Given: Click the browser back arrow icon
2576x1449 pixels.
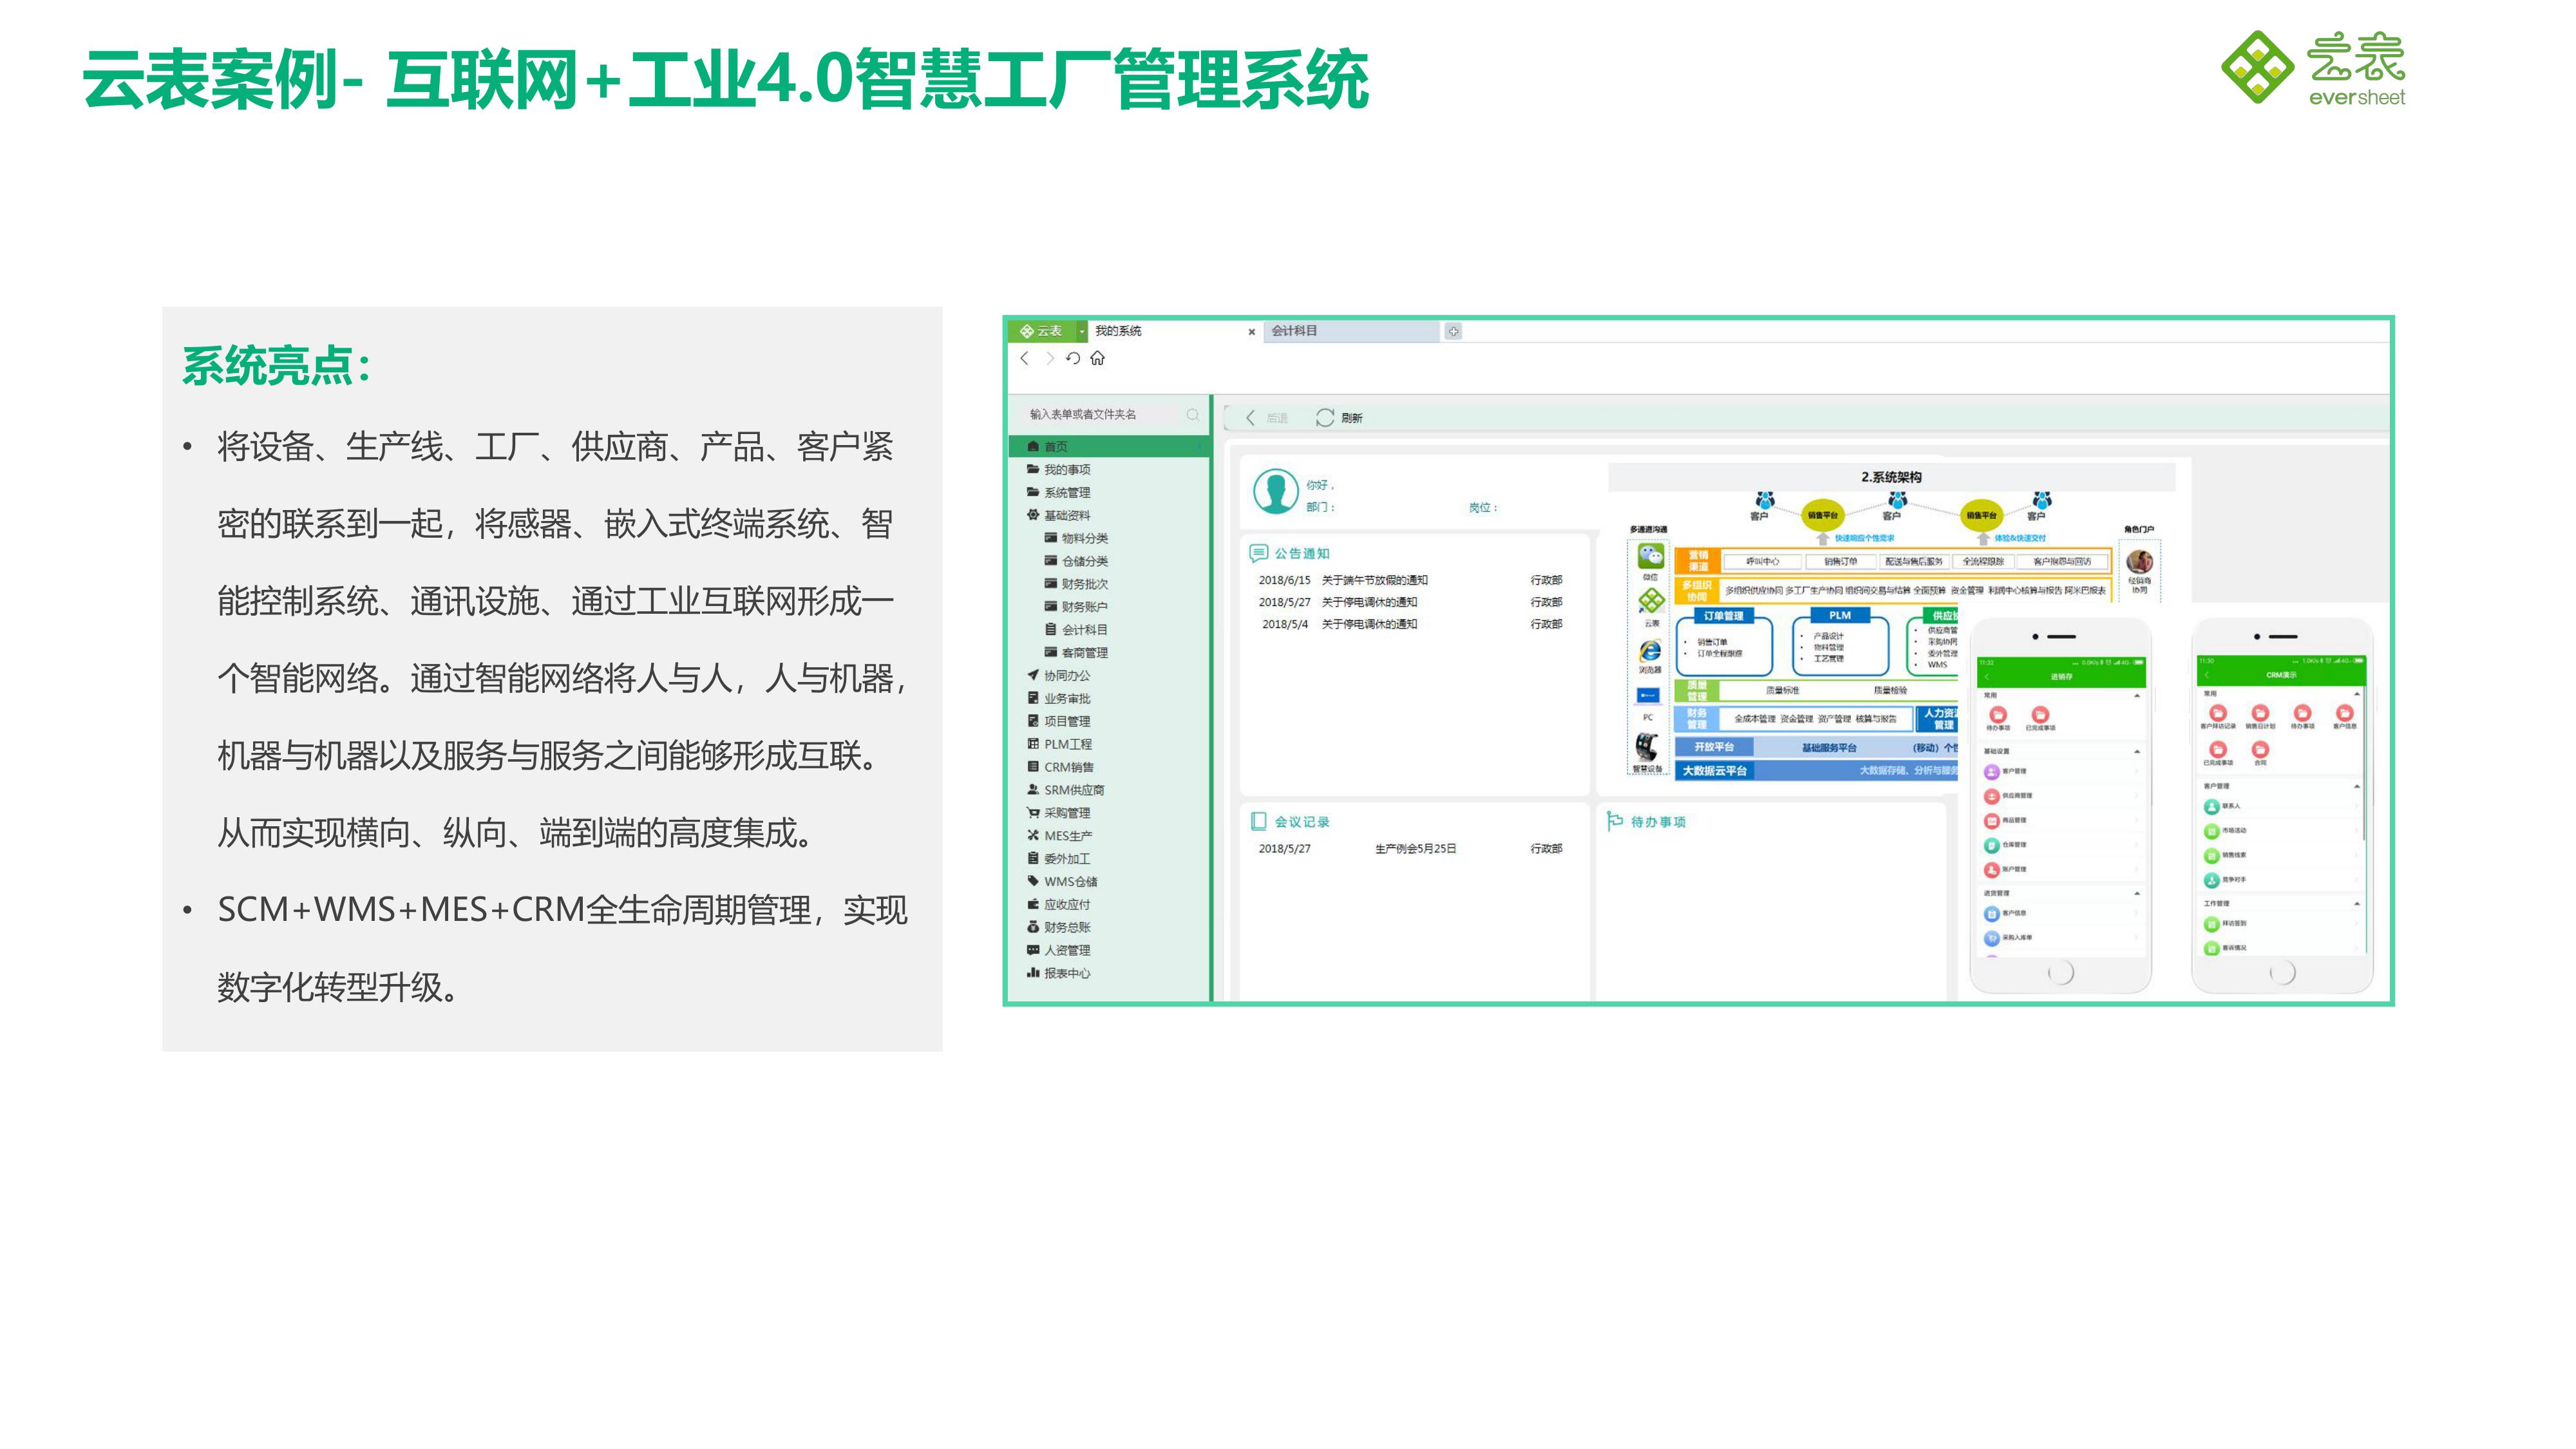Looking at the screenshot, I should pyautogui.click(x=1024, y=358).
